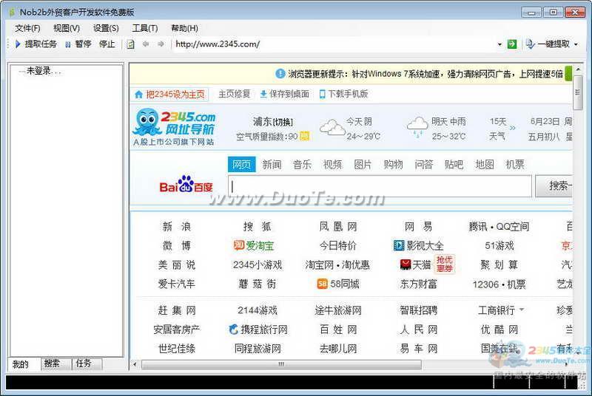The width and height of the screenshot is (592, 396).
Task: Open the 帮助(H) menu
Action: click(184, 28)
